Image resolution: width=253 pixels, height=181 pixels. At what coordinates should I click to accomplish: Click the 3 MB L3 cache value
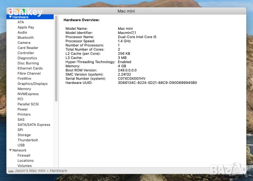click(x=122, y=58)
